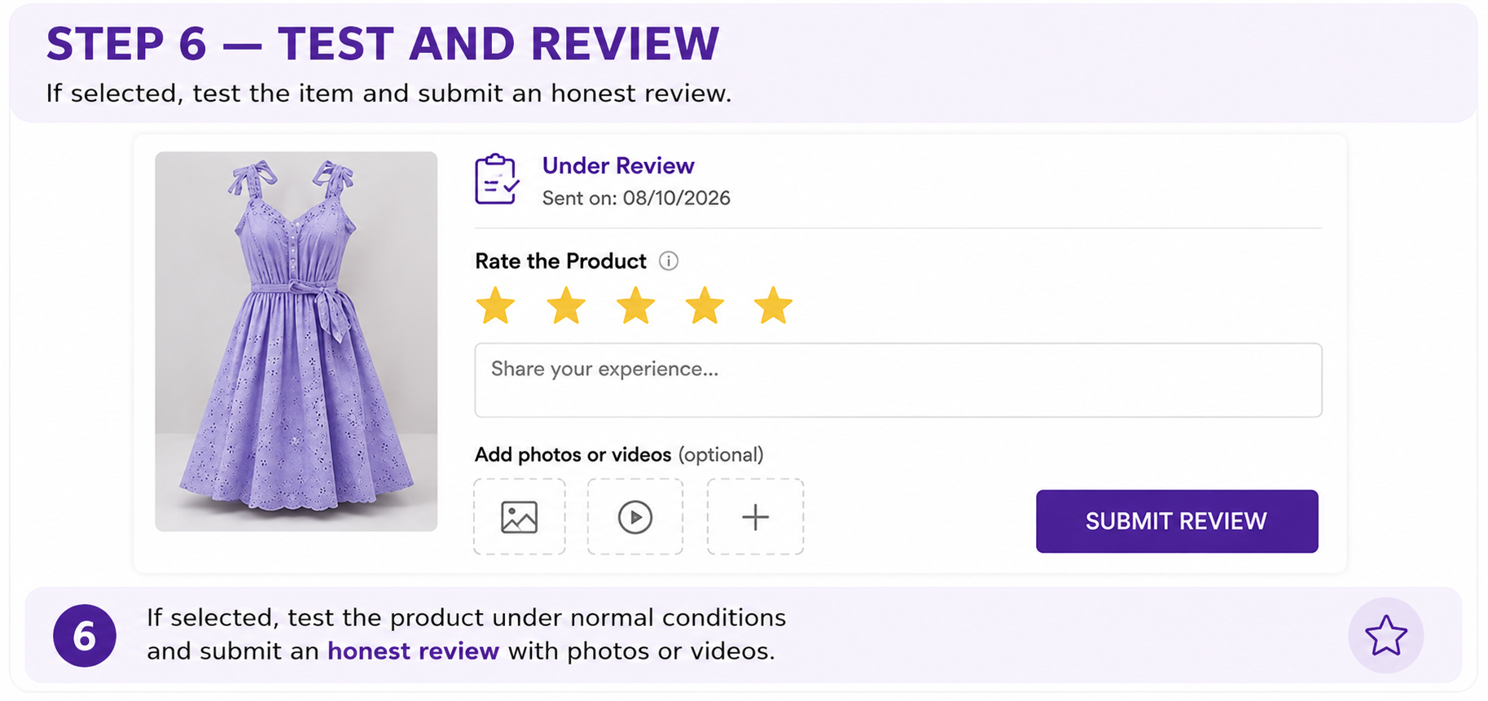This screenshot has width=1488, height=701.
Task: Select the second rating star
Action: [566, 306]
